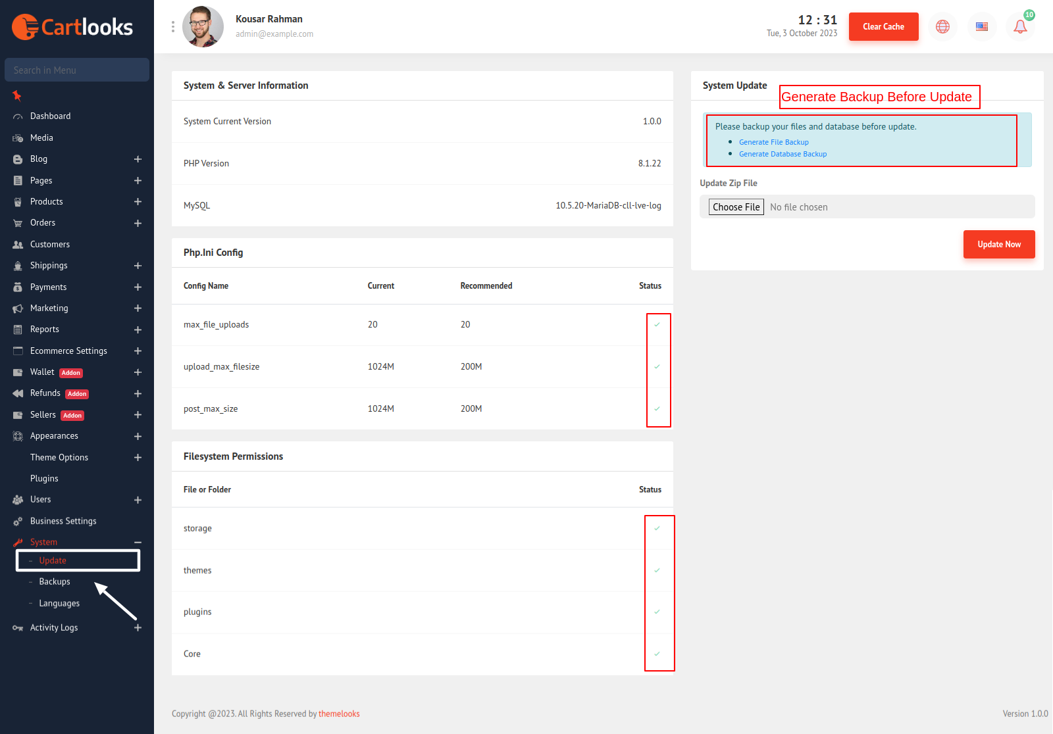The height and width of the screenshot is (734, 1053).
Task: Click the pin icon in sidebar
Action: pyautogui.click(x=17, y=96)
